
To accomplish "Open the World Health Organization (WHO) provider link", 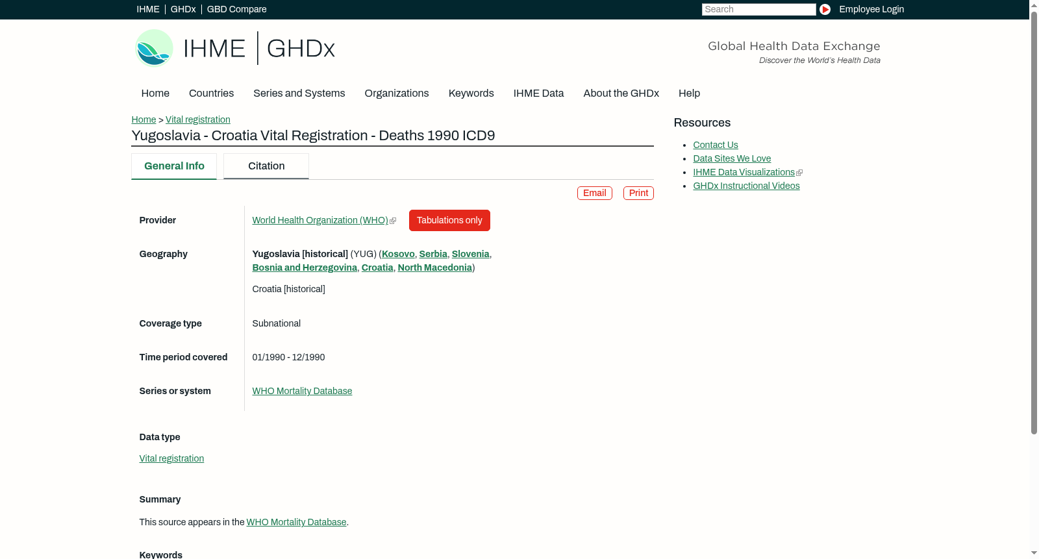I will point(320,220).
